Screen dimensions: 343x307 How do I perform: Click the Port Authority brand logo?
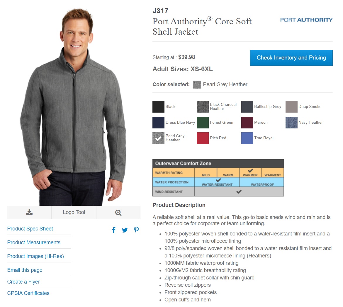click(306, 20)
